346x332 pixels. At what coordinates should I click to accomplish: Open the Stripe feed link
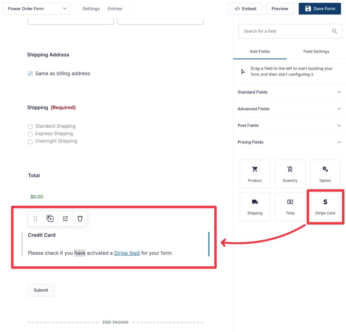(127, 253)
